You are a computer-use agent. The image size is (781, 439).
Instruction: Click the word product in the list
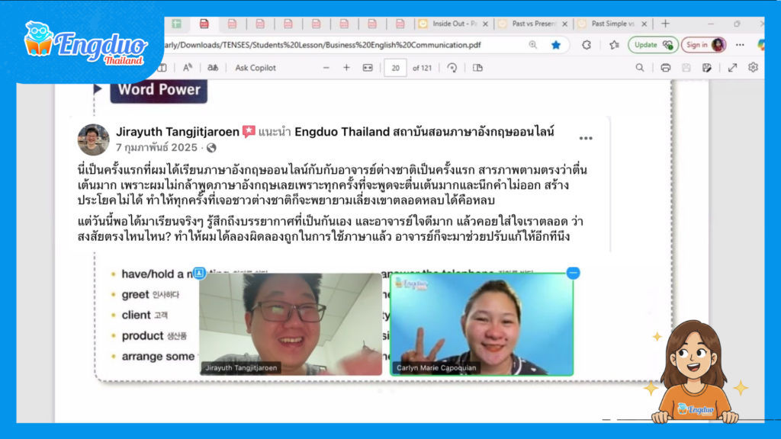coord(143,336)
